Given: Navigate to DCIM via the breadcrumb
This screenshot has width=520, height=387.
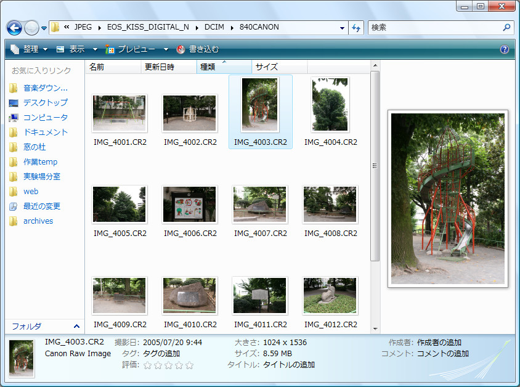Looking at the screenshot, I should 214,28.
